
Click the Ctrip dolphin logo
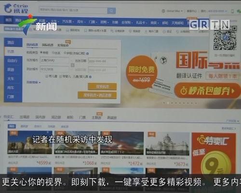(x=8, y=8)
